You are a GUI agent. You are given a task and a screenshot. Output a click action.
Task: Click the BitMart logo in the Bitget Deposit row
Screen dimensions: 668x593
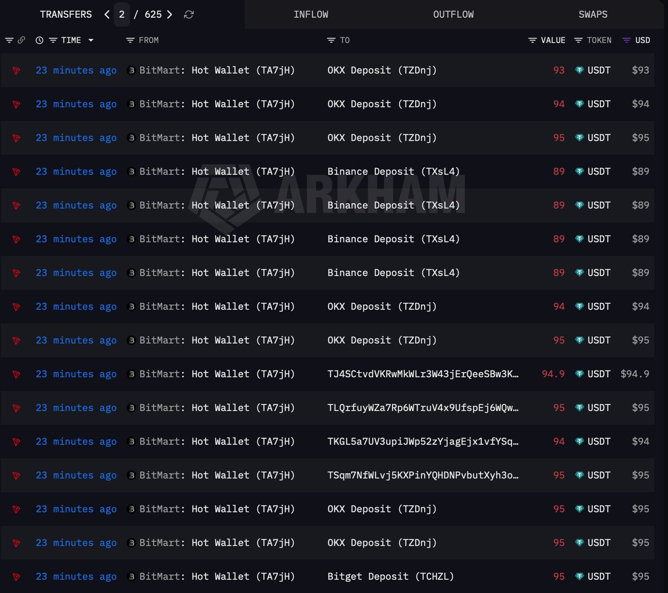coord(131,576)
